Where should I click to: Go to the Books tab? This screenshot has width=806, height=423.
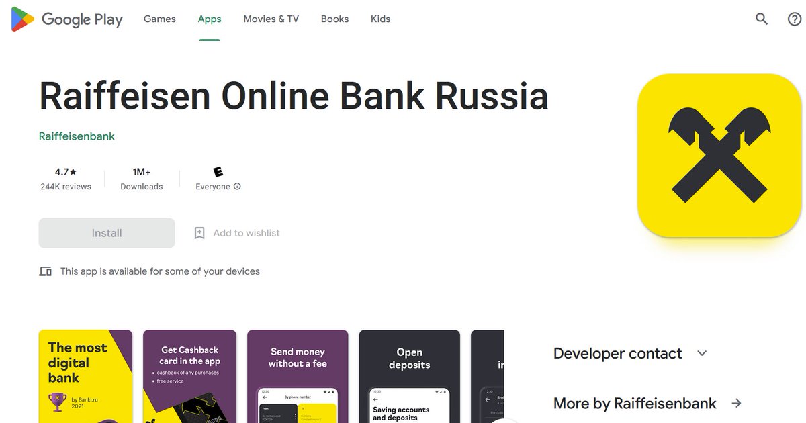point(334,19)
